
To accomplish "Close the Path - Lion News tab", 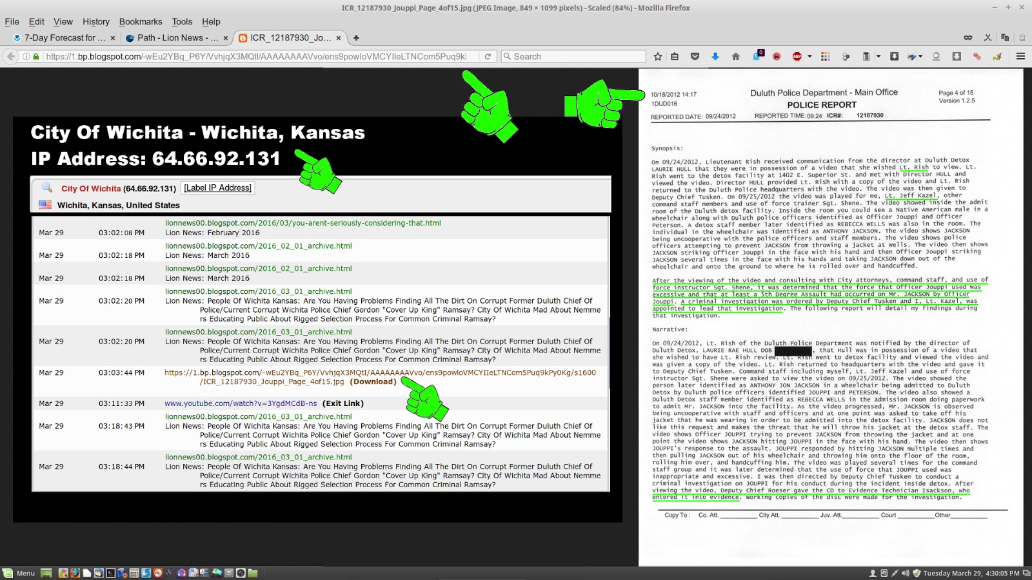I will [x=225, y=38].
